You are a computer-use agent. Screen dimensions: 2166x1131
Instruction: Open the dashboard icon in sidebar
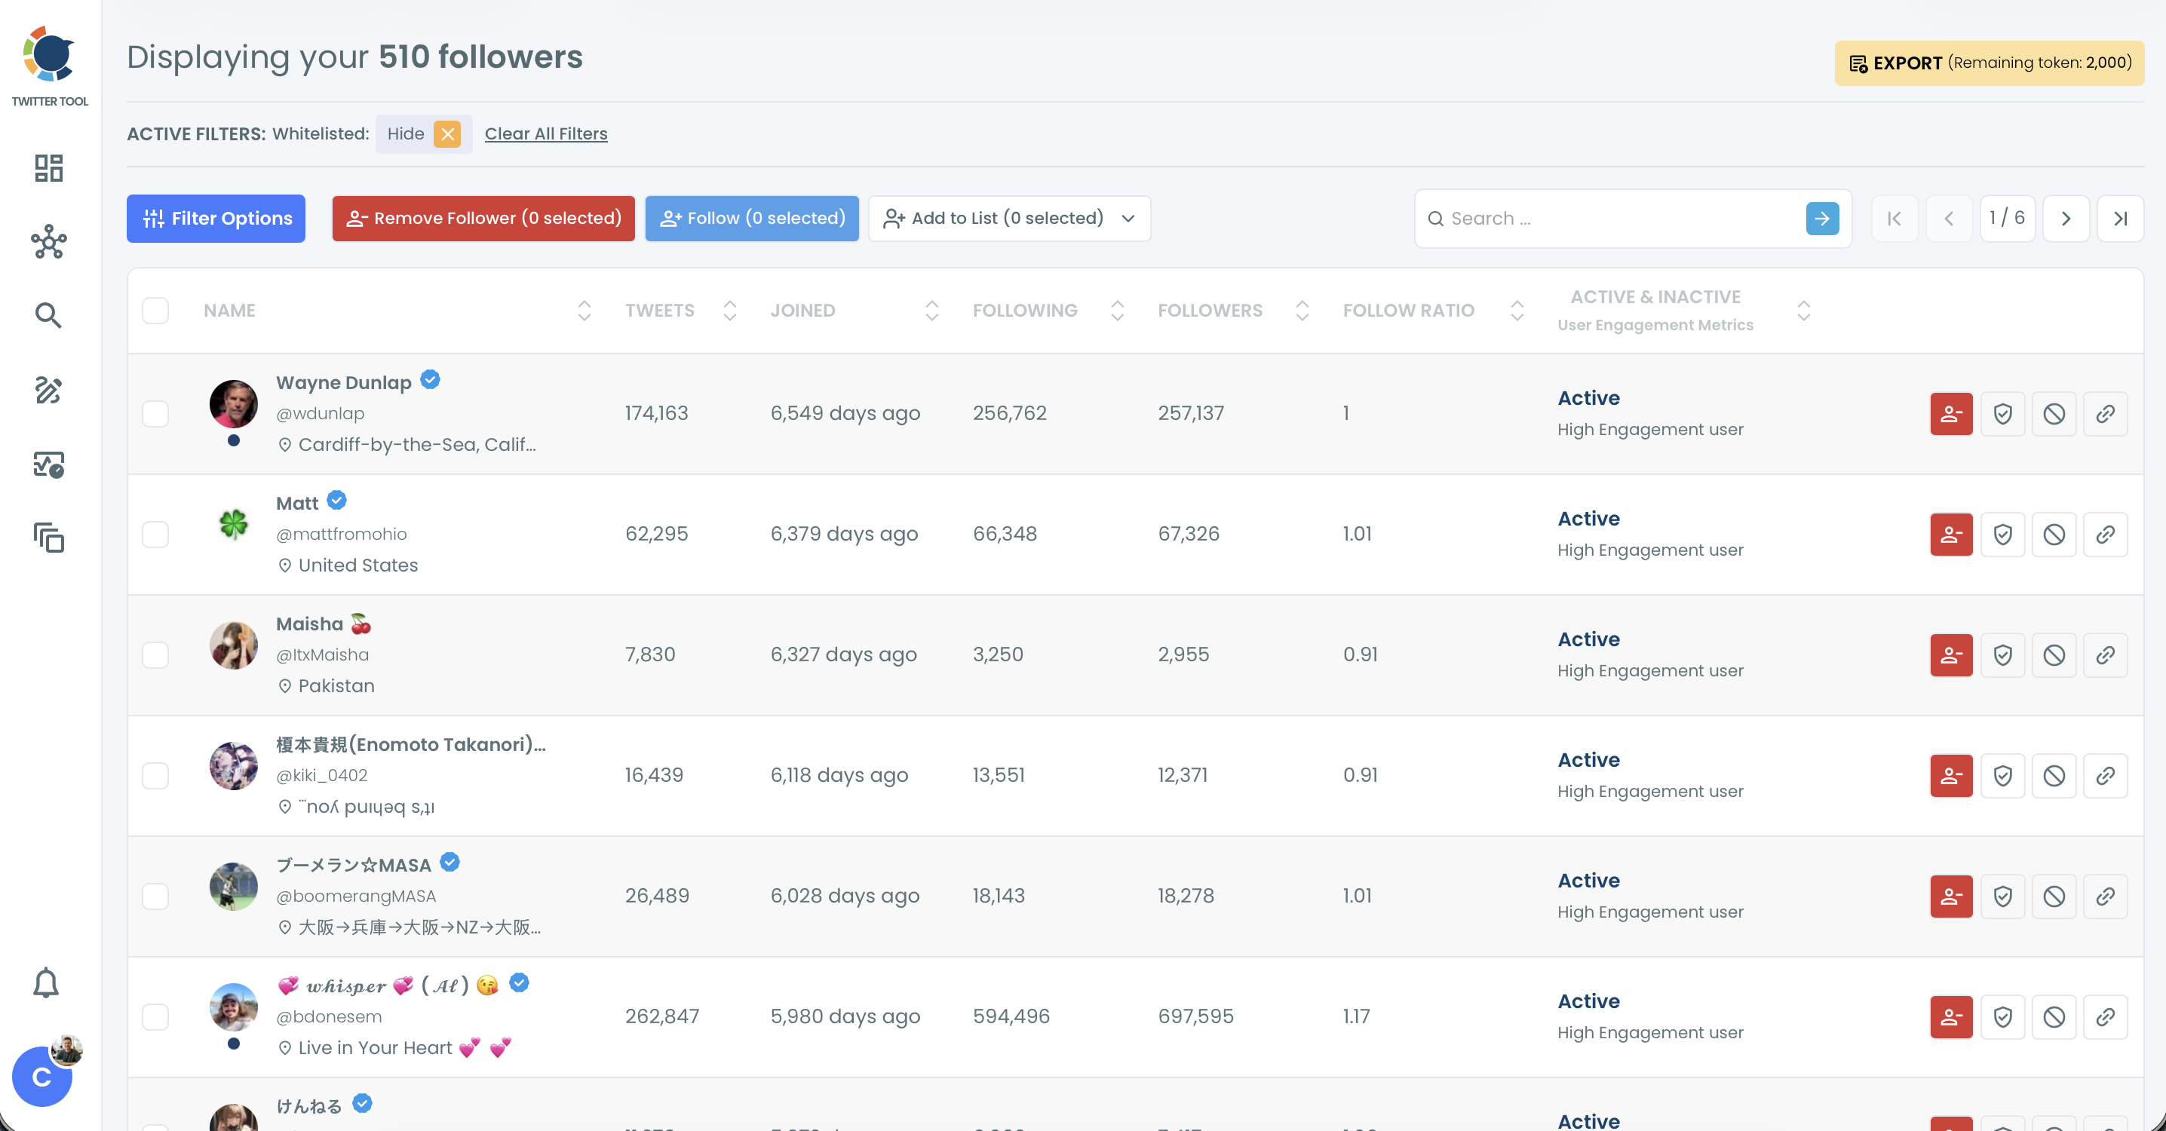tap(49, 168)
